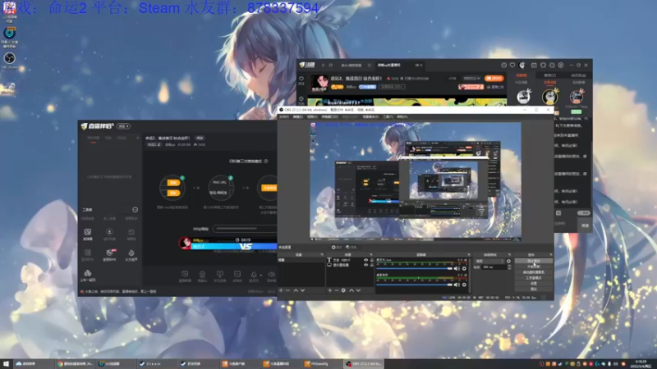Move source down in OBS Sources panel

[x=358, y=290]
